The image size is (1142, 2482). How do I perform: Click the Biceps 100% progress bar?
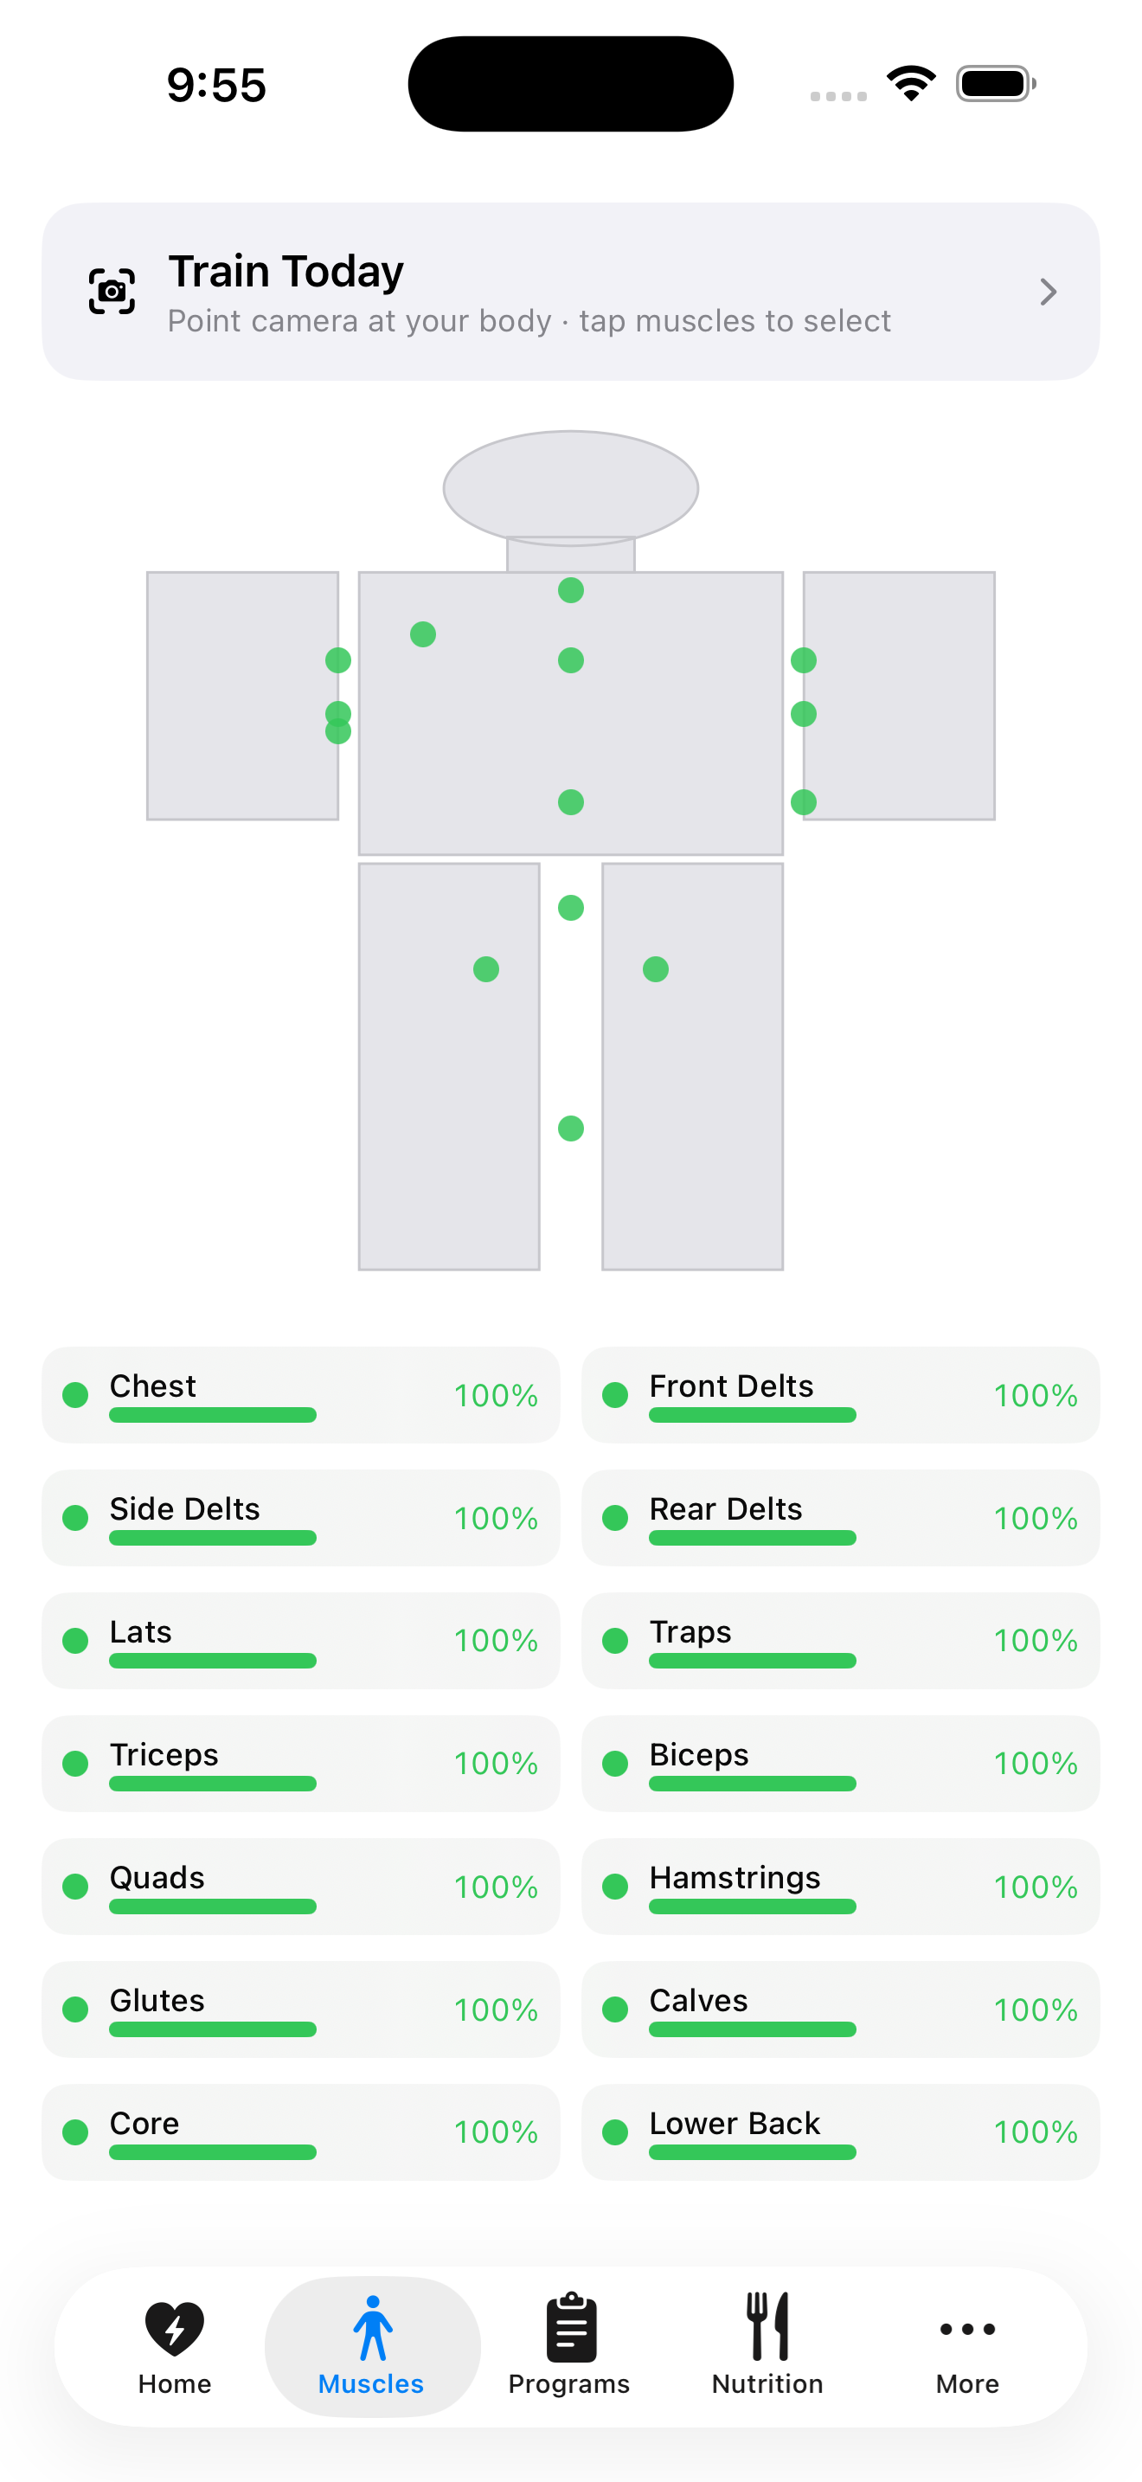coord(752,1784)
